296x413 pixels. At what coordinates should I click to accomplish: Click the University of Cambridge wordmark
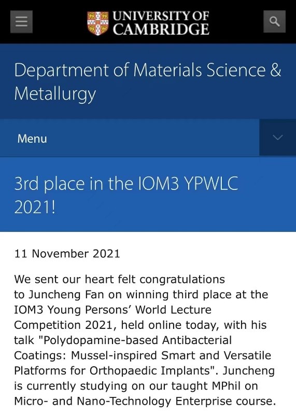click(161, 23)
